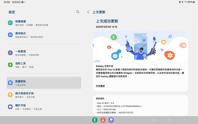Tap the Recents navigation button
198x124 pixels.
click(x=154, y=120)
